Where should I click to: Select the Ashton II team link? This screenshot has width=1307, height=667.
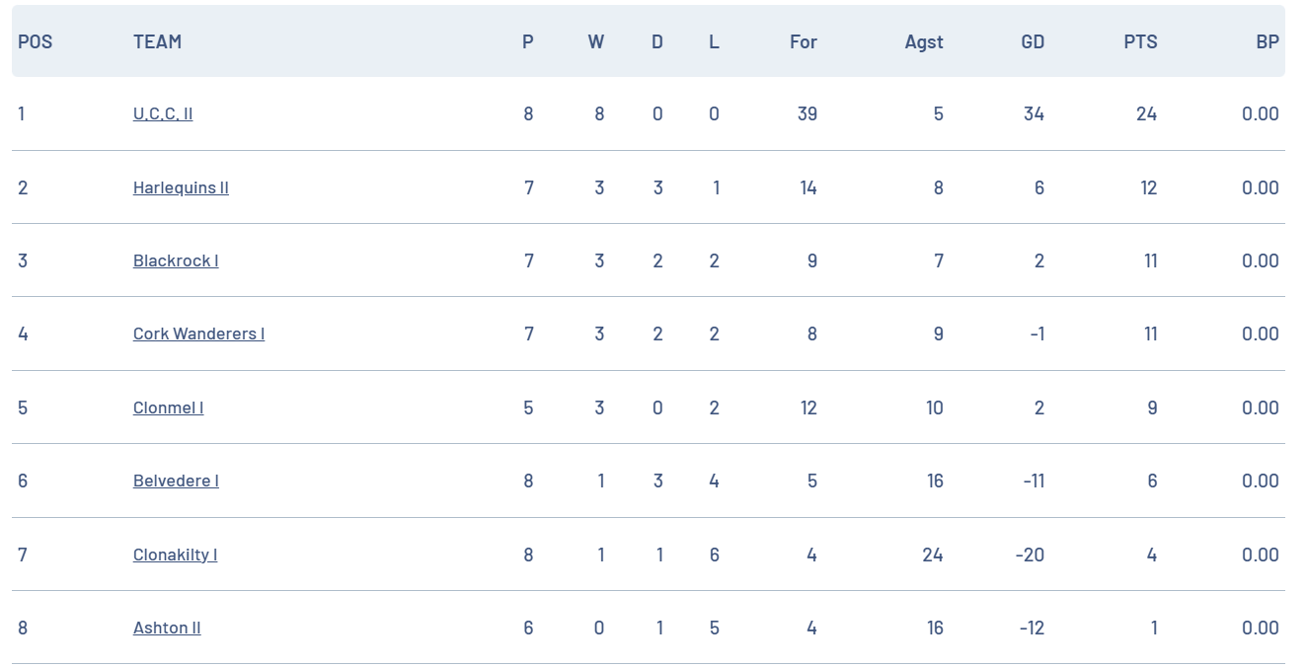click(x=167, y=628)
